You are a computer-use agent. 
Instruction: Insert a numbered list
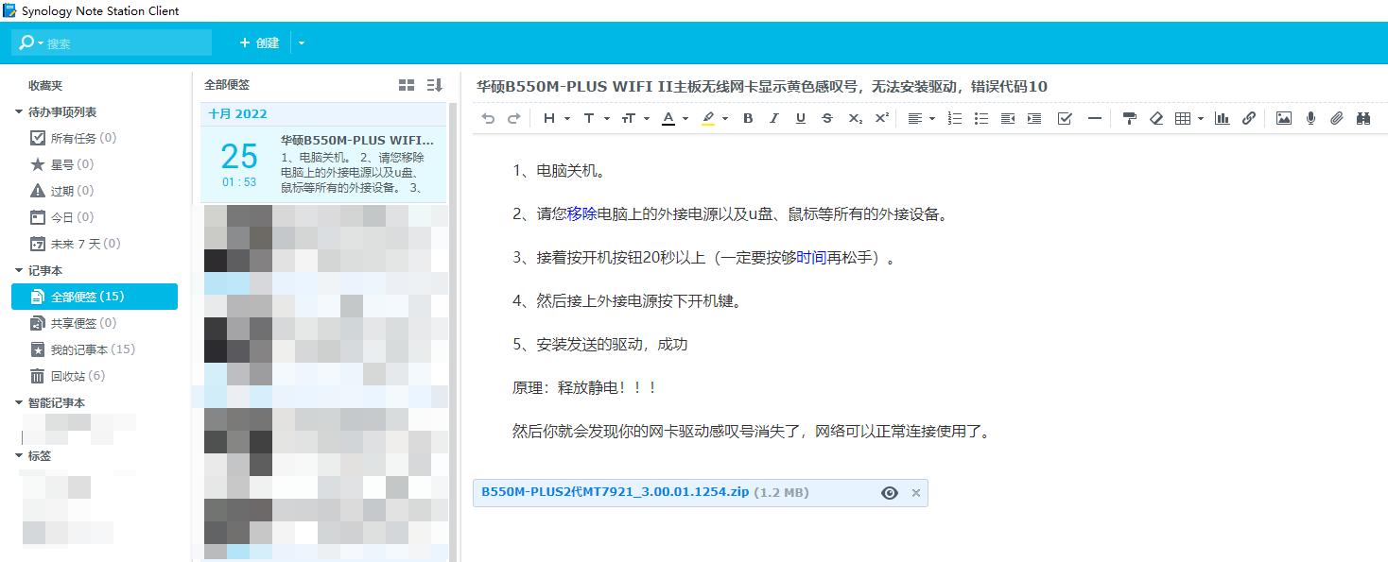click(955, 118)
